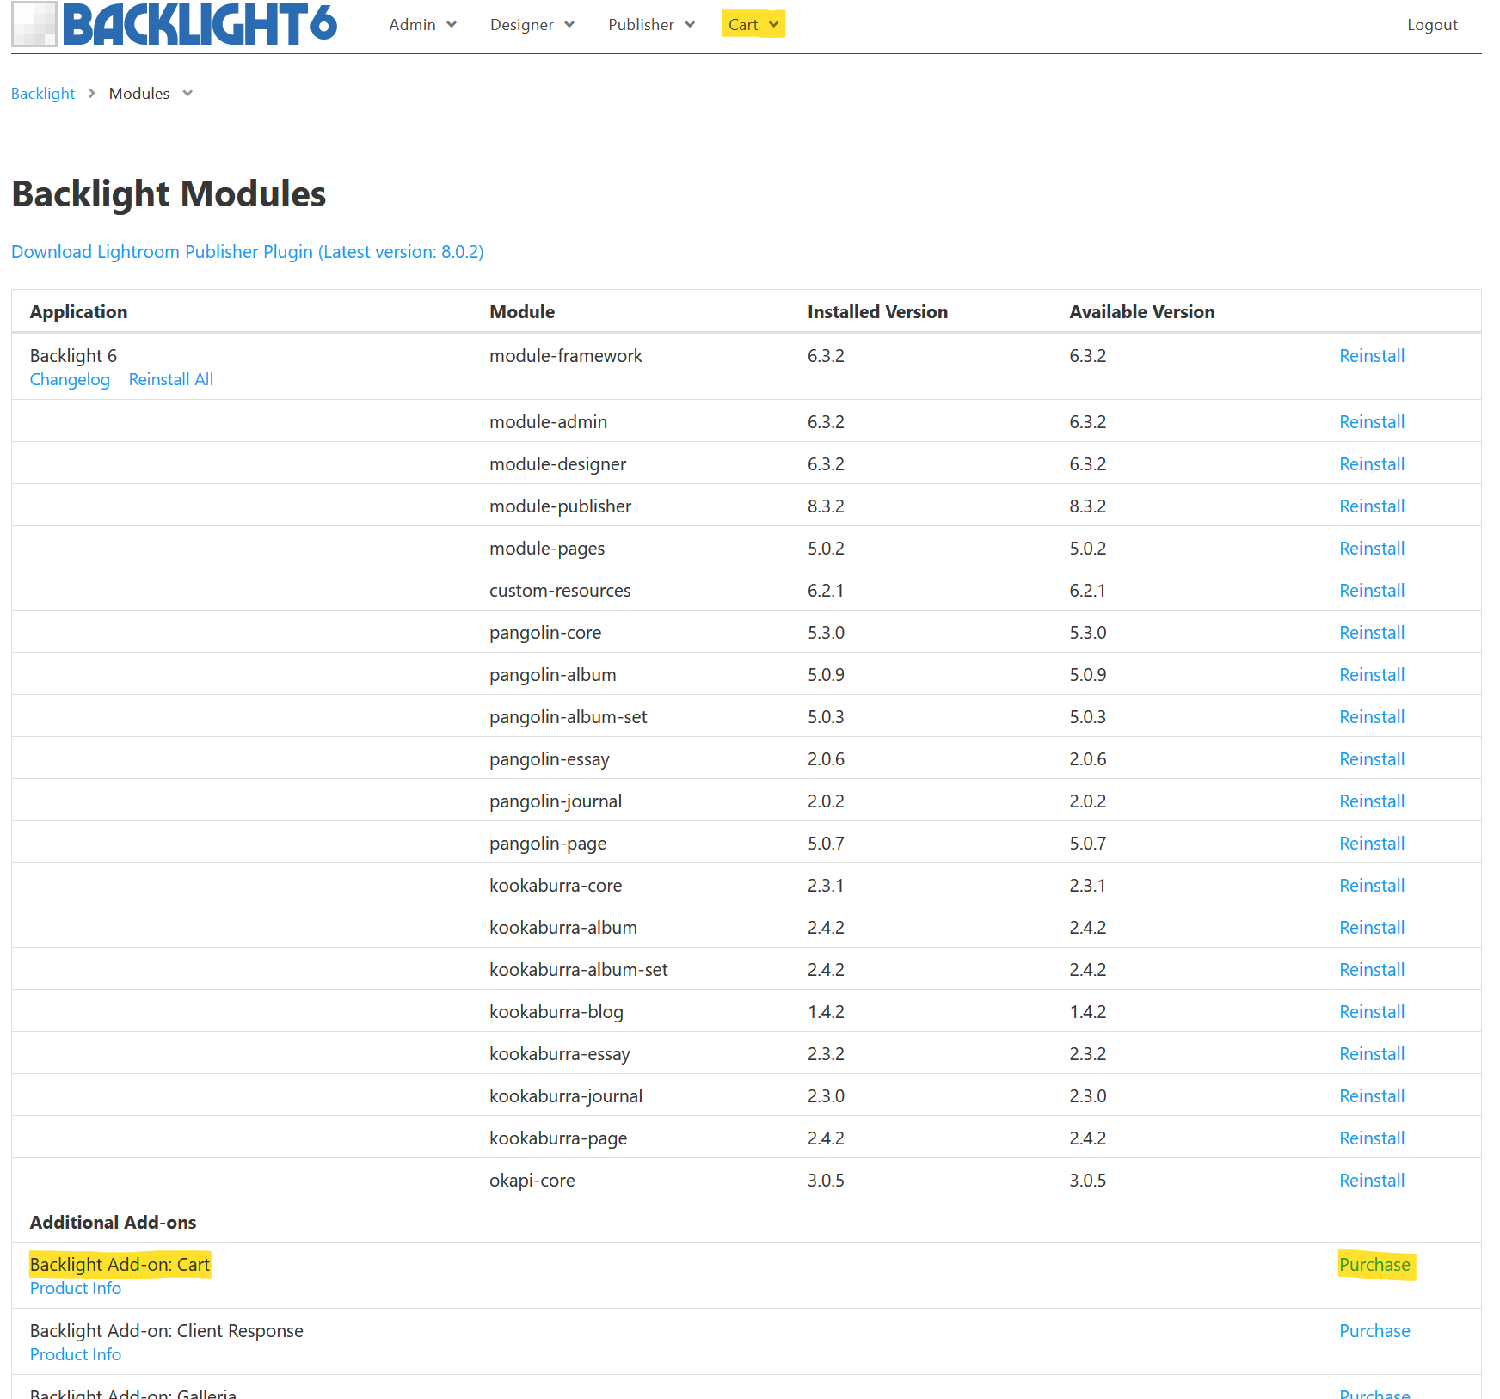
Task: Open the highlighted Cart menu
Action: click(753, 25)
